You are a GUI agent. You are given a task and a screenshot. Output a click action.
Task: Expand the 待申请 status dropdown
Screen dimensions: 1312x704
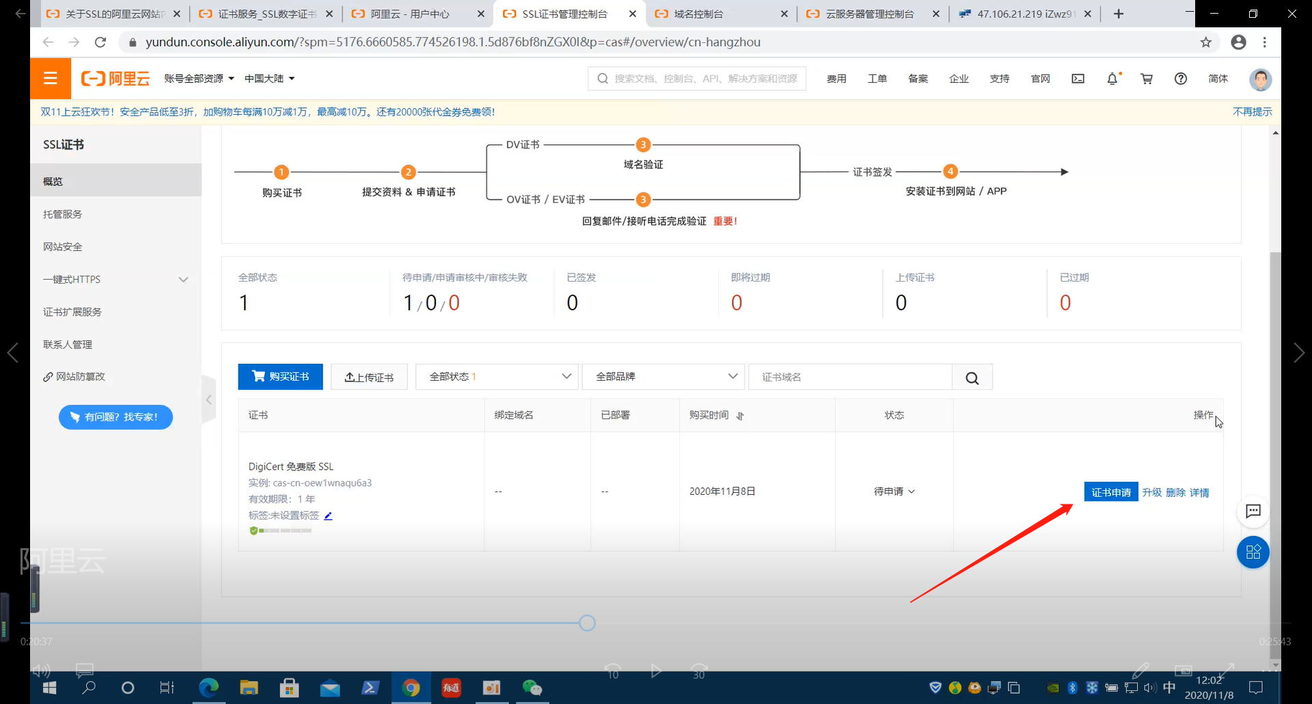pyautogui.click(x=894, y=491)
